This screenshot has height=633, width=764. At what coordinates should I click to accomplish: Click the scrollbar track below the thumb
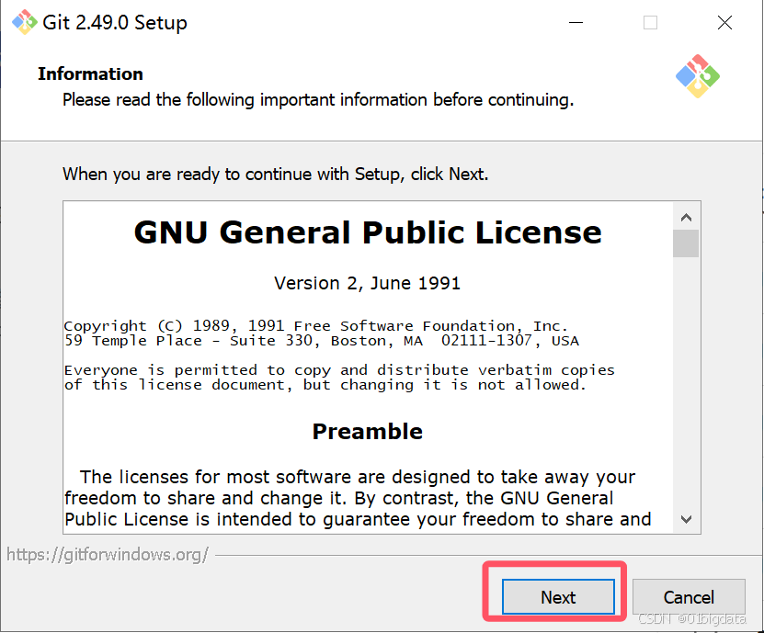(686, 386)
